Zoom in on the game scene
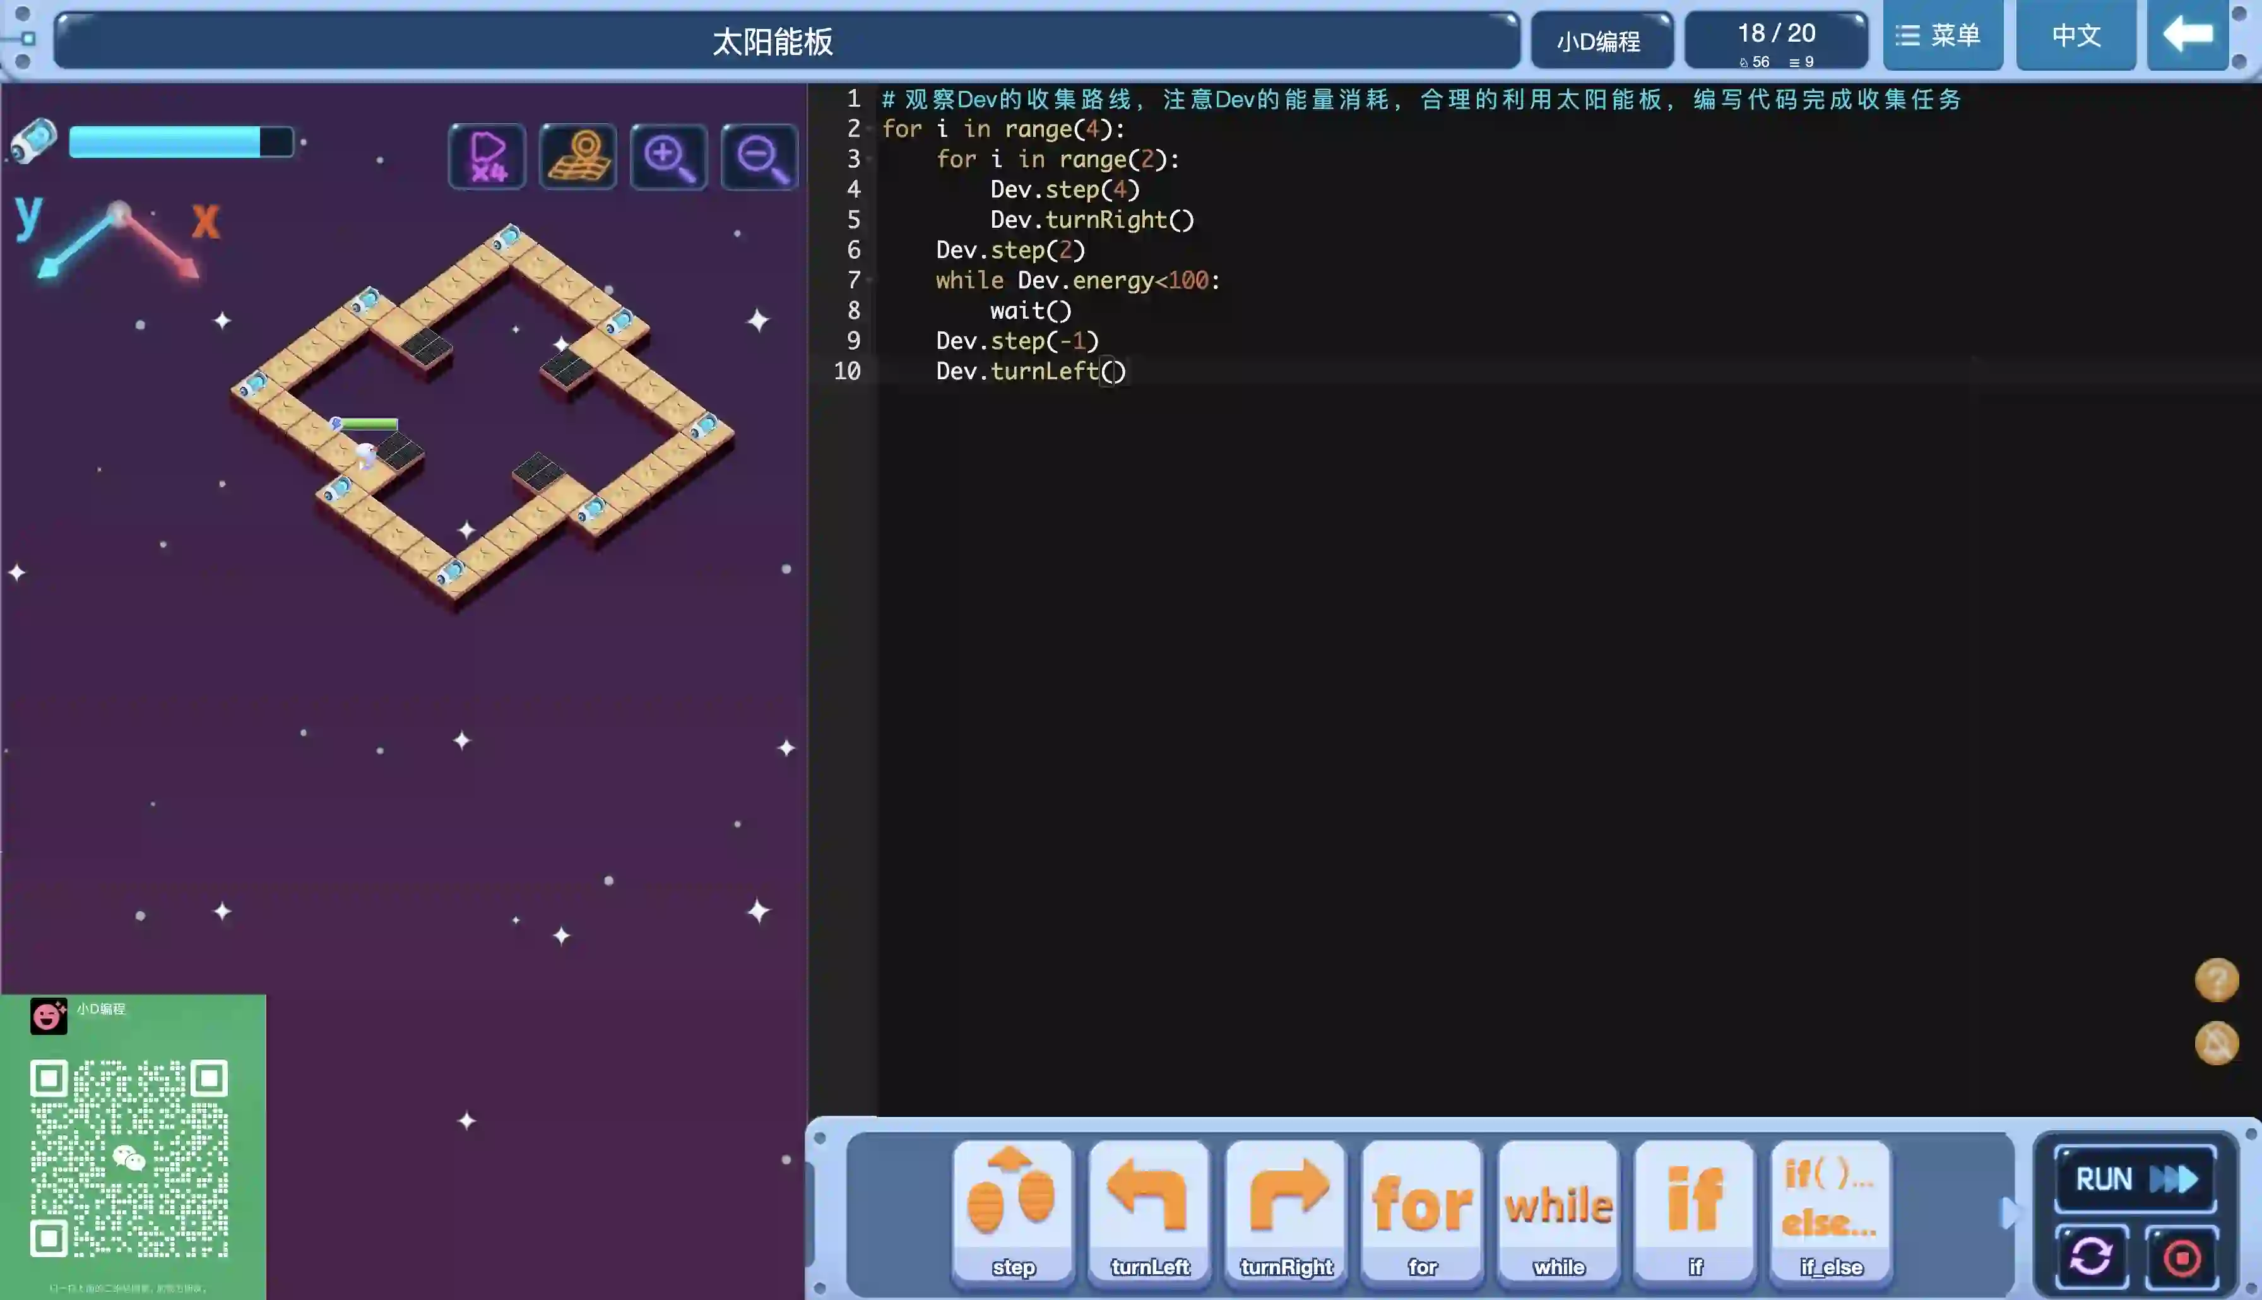Image resolution: width=2262 pixels, height=1300 pixels. [668, 157]
